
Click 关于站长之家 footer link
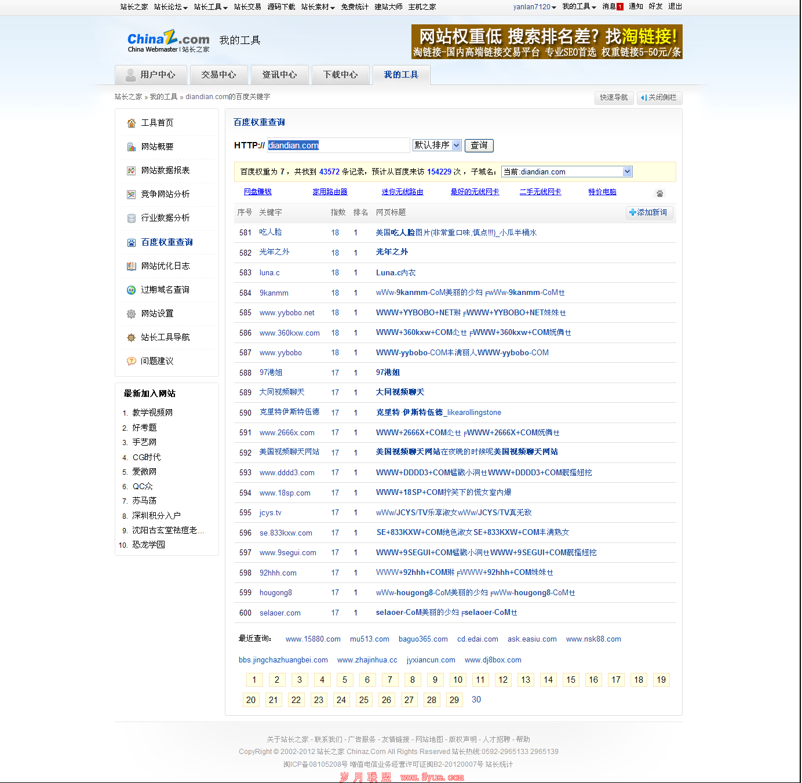click(287, 740)
